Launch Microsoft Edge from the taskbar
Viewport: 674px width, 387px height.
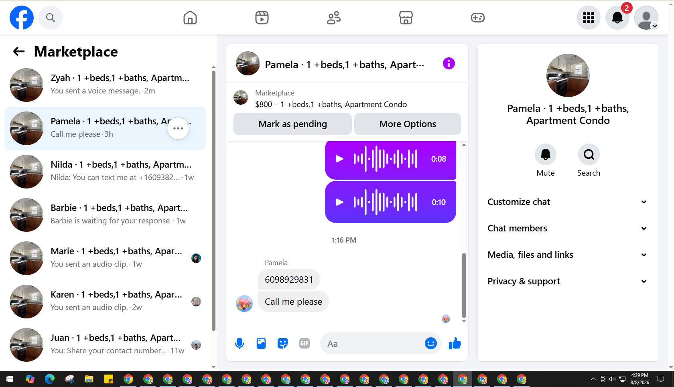pyautogui.click(x=50, y=379)
